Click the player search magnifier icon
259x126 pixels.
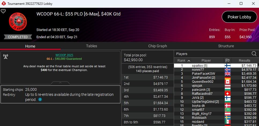tap(254, 54)
